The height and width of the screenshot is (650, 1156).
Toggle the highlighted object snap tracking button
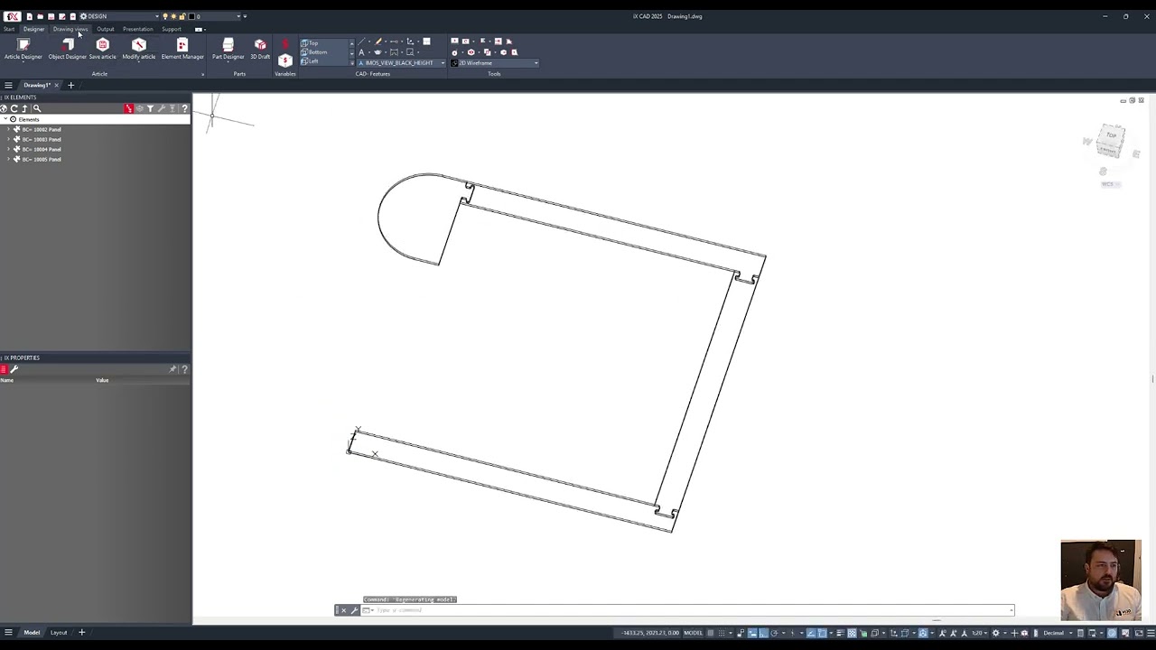click(811, 633)
